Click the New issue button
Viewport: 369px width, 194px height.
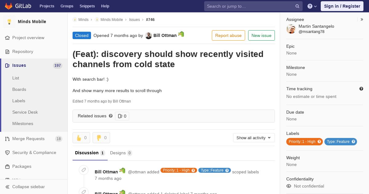(261, 35)
